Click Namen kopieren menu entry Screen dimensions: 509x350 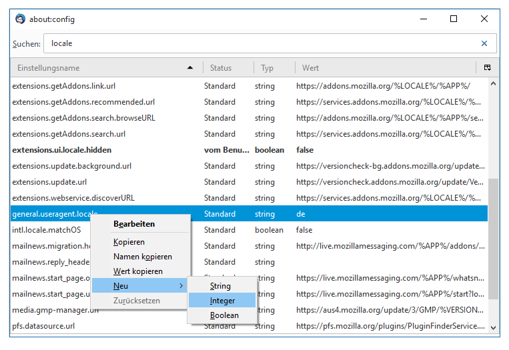coord(142,257)
